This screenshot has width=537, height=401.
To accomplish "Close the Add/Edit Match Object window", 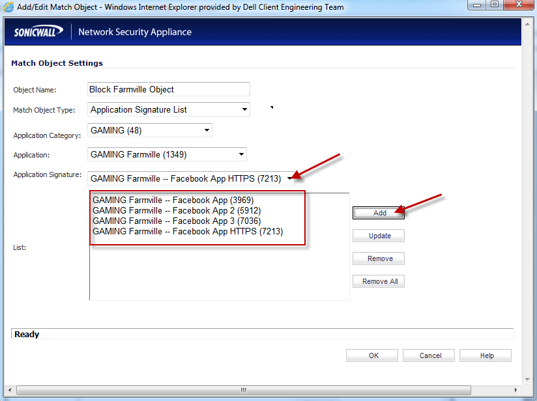I will [519, 5].
